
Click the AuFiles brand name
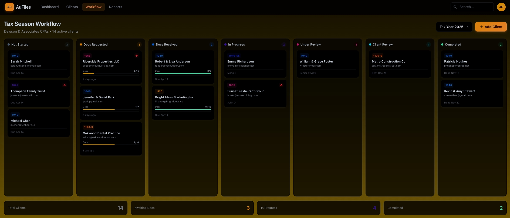(x=23, y=7)
